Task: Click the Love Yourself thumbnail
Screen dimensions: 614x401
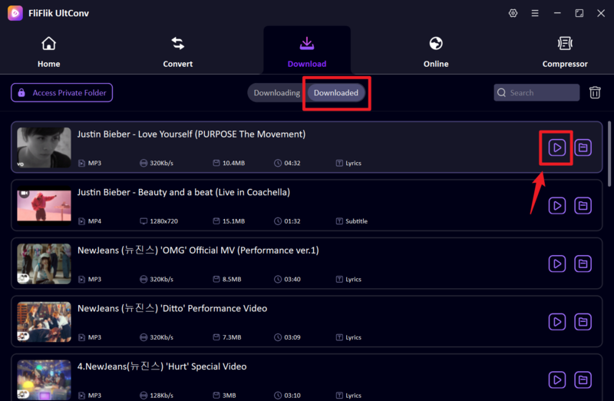Action: click(x=44, y=147)
